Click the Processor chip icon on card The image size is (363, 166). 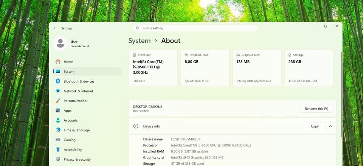pyautogui.click(x=135, y=55)
